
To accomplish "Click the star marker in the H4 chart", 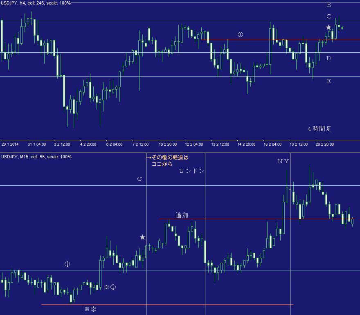I will click(329, 27).
